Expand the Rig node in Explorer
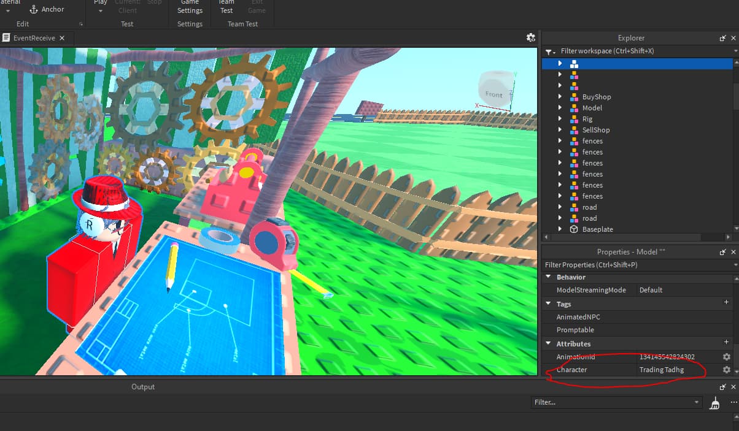The image size is (739, 431). click(560, 118)
